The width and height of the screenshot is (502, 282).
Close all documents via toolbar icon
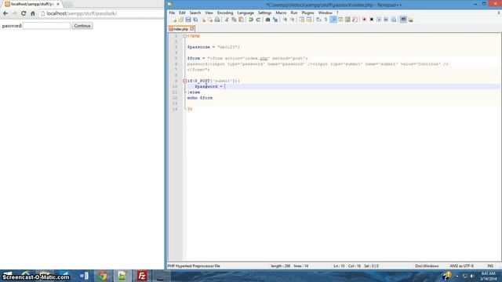210,20
